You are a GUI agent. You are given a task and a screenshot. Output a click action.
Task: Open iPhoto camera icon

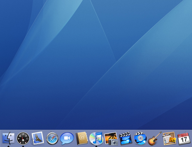[111, 139]
